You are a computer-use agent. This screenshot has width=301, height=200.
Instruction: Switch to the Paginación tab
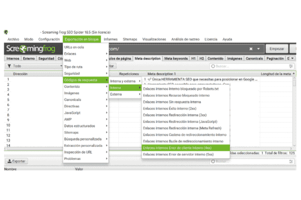275,58
